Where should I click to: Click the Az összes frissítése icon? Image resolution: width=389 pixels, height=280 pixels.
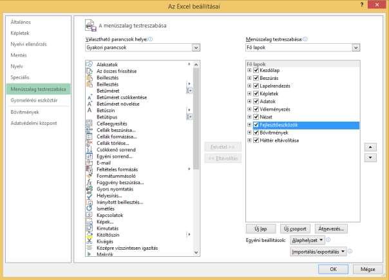89,71
